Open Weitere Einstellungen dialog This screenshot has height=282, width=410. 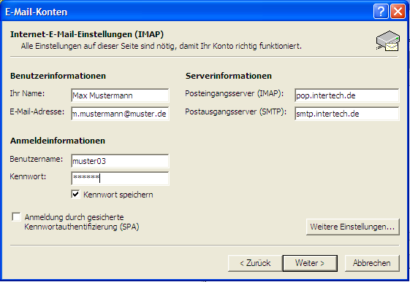coord(353,227)
